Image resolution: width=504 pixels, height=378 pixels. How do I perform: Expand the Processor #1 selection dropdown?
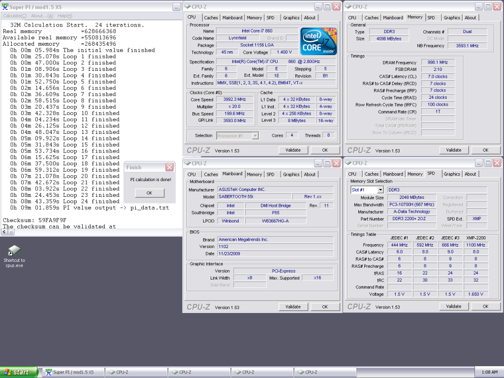pyautogui.click(x=255, y=135)
